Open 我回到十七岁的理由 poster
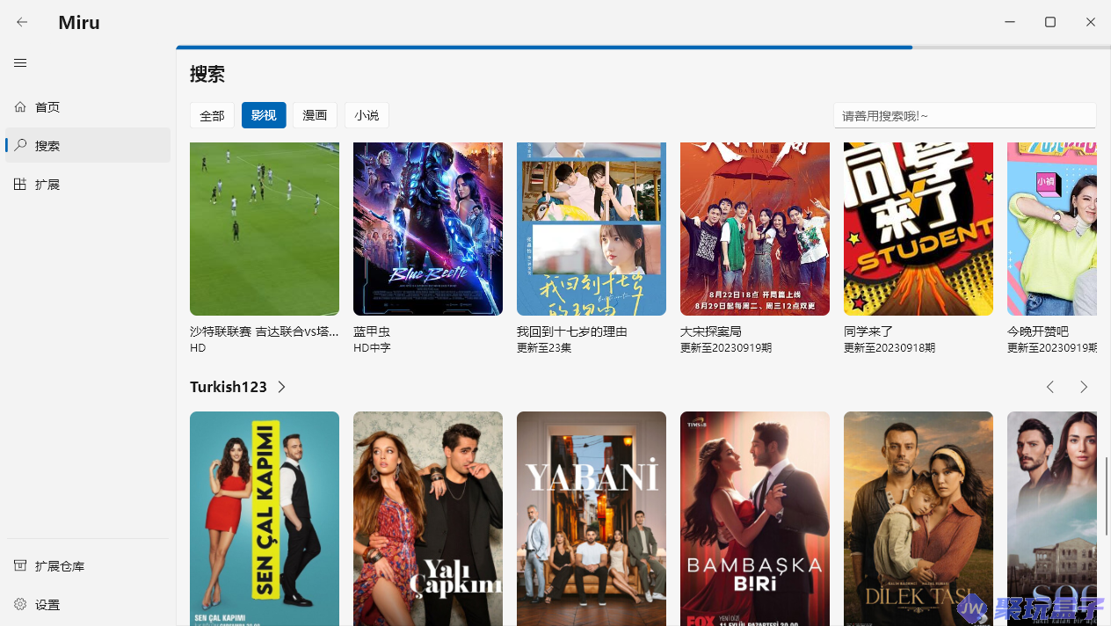The width and height of the screenshot is (1111, 626). 592,229
